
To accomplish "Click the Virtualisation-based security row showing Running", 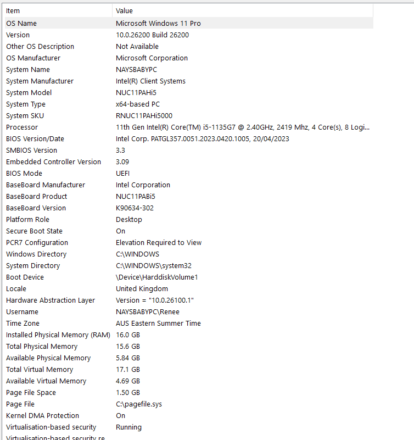I will coord(128,427).
